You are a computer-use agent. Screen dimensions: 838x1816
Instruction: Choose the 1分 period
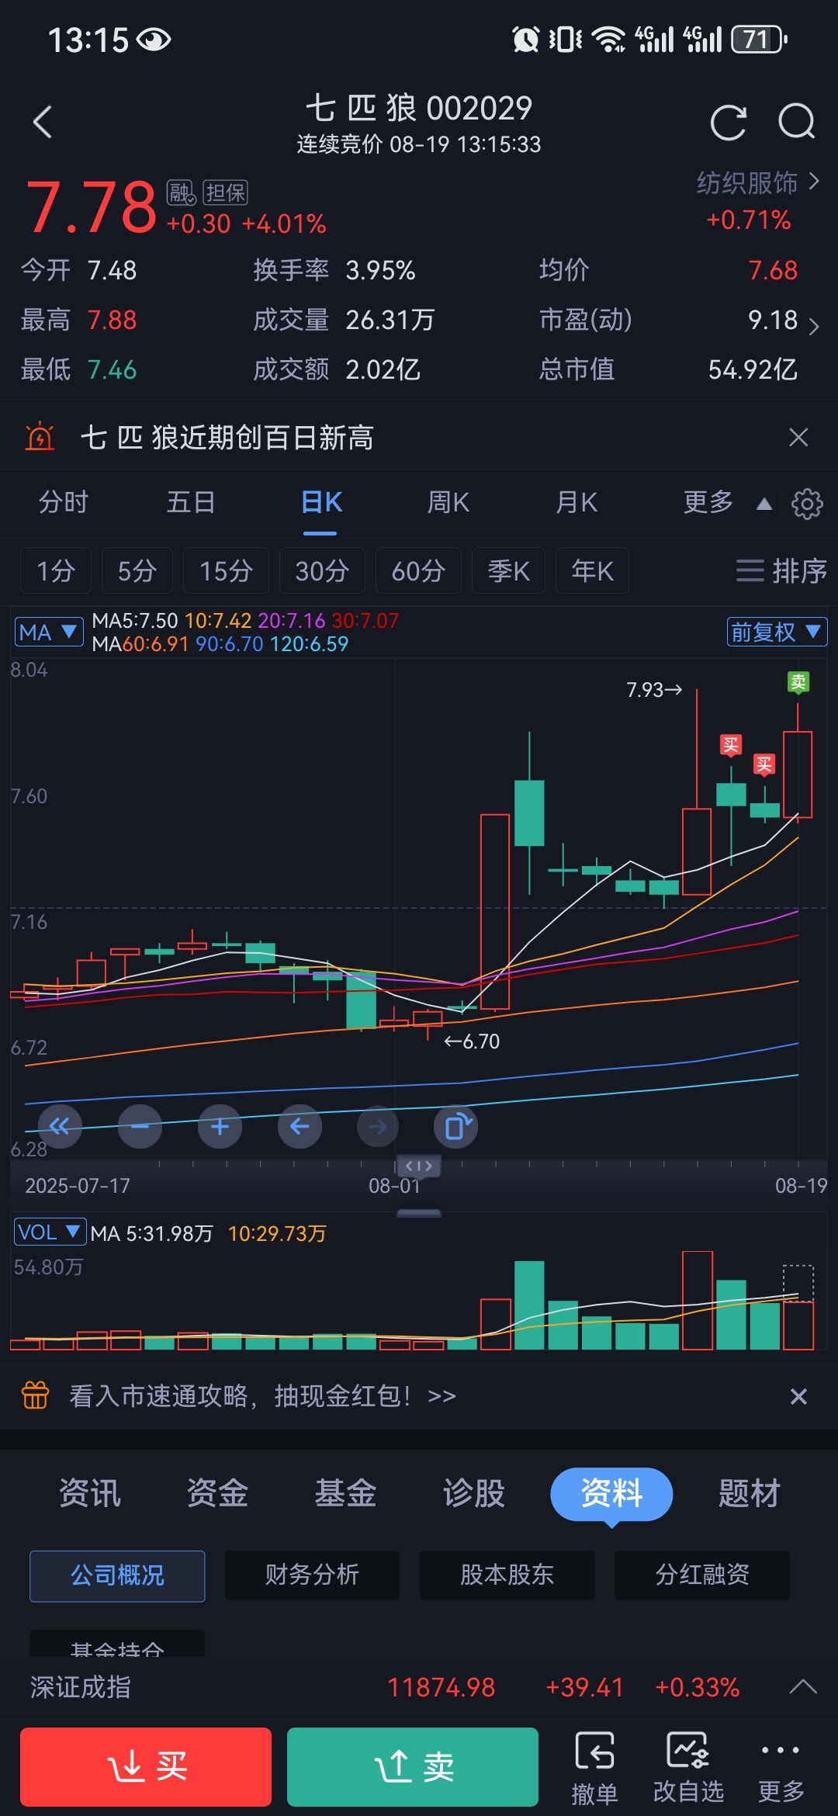[56, 571]
